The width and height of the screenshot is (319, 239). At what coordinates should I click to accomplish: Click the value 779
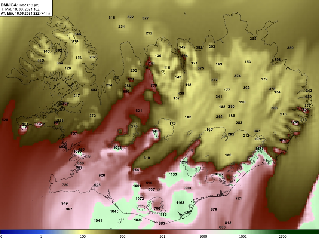154,85
